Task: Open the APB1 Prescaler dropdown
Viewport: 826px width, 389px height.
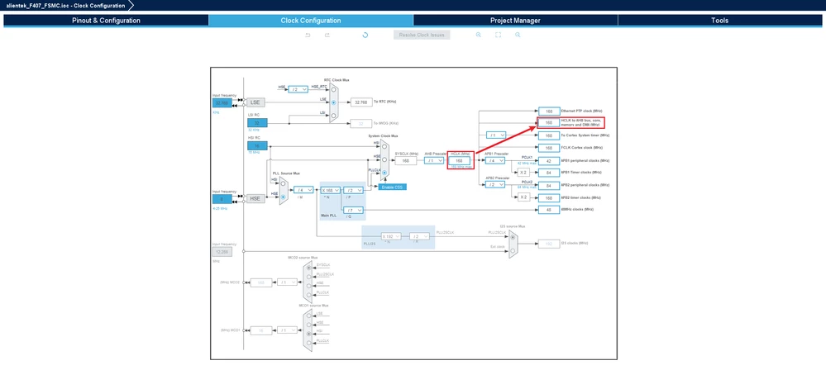Action: click(x=496, y=160)
